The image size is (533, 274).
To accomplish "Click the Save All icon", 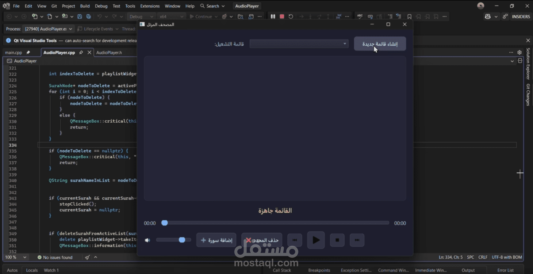I will [89, 17].
